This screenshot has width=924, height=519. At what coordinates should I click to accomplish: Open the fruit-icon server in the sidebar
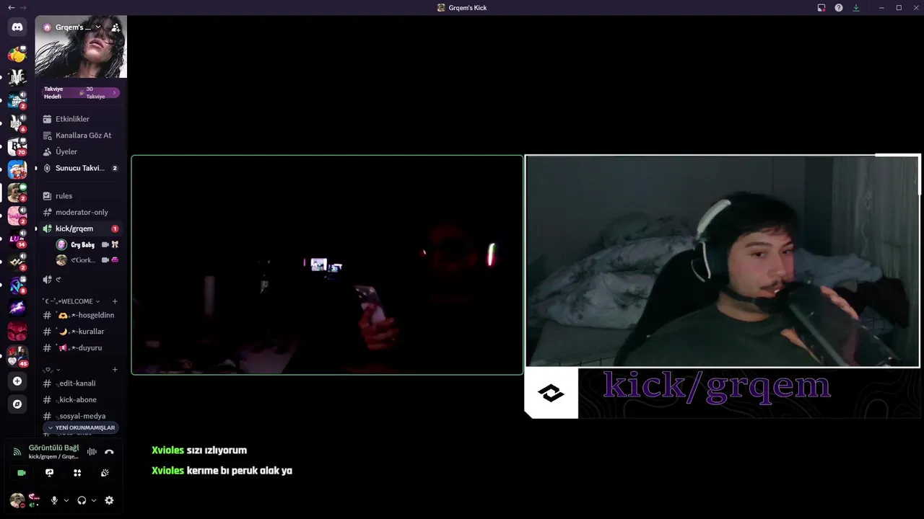pos(17,54)
